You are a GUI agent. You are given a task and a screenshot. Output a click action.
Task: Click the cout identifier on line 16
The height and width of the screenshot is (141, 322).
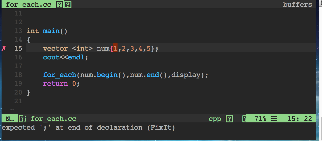click(51, 57)
